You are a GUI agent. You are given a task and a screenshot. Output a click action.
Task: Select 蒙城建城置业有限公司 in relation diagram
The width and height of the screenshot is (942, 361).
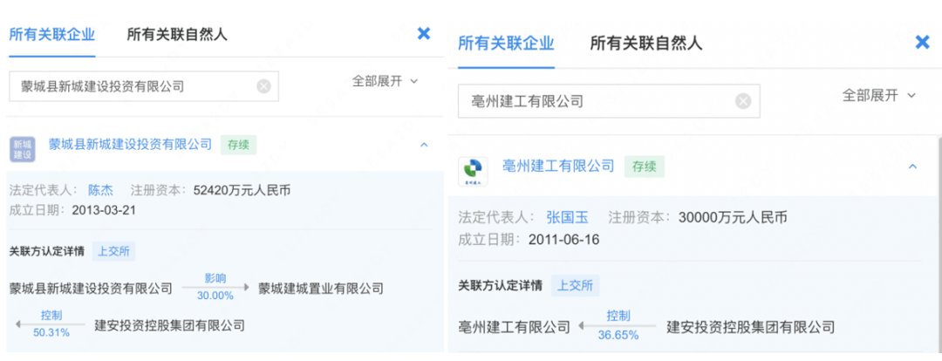321,289
